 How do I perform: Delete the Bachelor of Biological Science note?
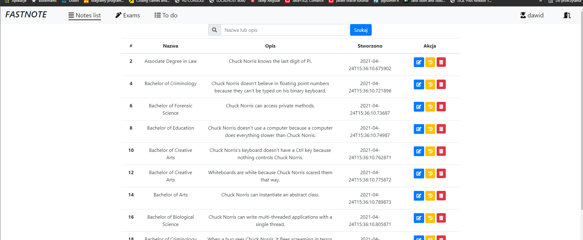pyautogui.click(x=441, y=218)
